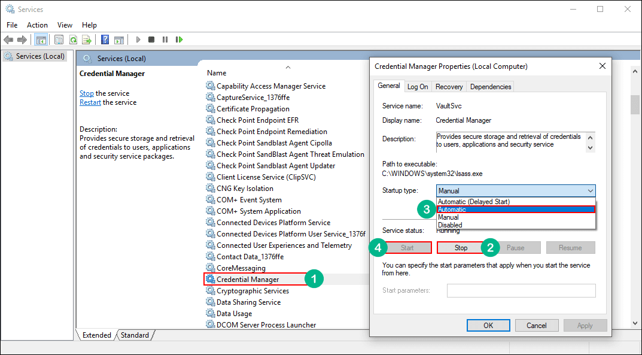This screenshot has width=642, height=355.
Task: Select the Extended view tab
Action: (96, 335)
